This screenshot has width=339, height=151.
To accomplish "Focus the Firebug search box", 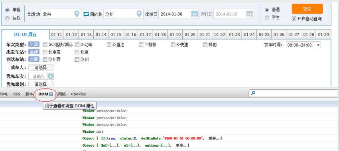I will click(x=294, y=93).
